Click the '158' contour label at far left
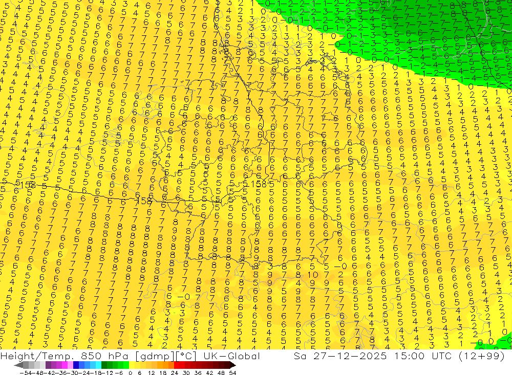 pos(27,185)
